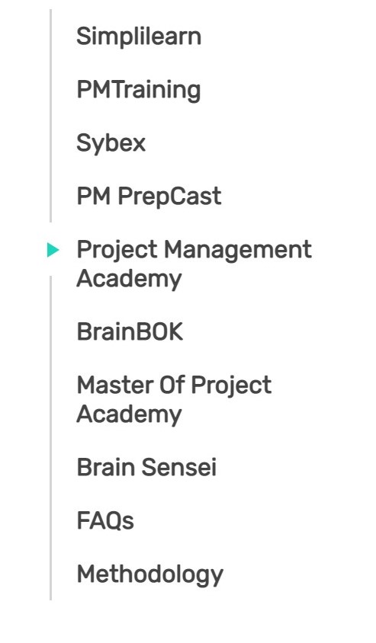
Task: Navigate to the BrainBOK section
Action: (130, 331)
